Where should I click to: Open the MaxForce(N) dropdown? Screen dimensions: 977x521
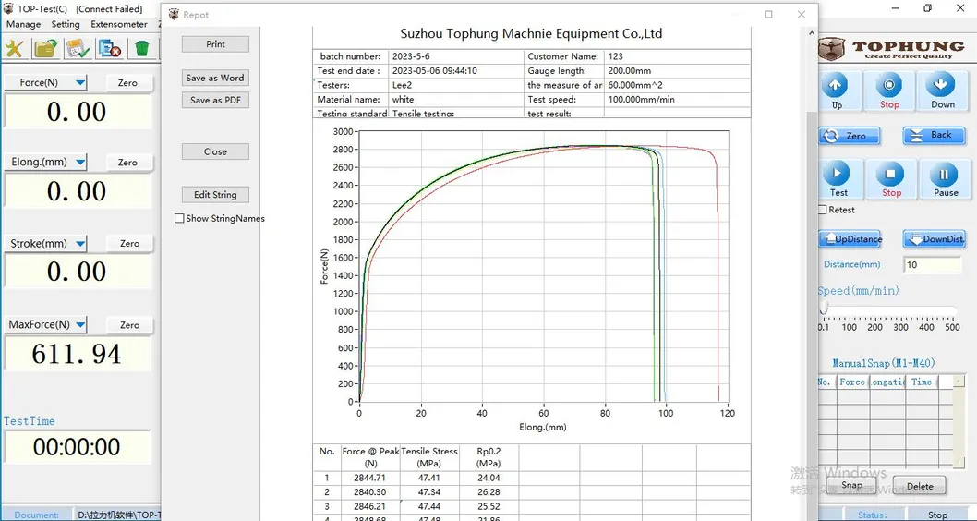(80, 325)
